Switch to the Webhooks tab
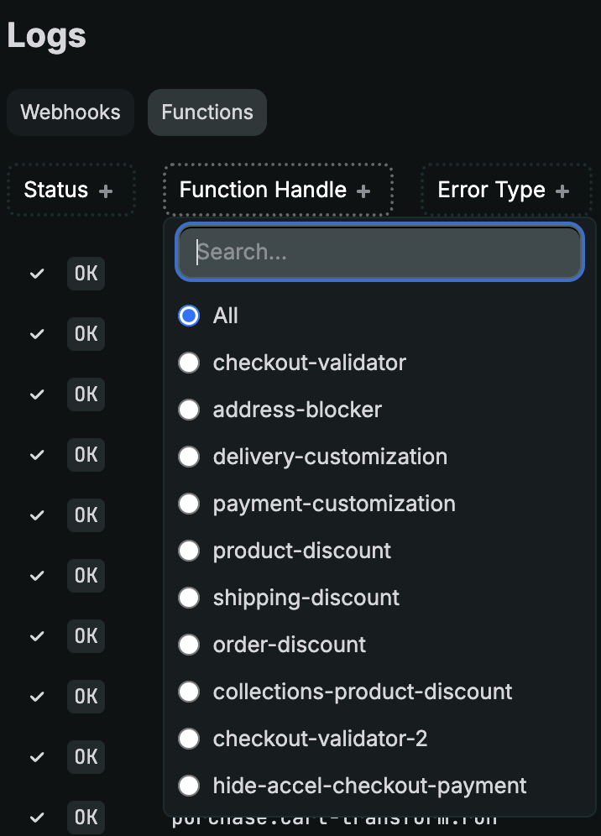 pos(71,112)
